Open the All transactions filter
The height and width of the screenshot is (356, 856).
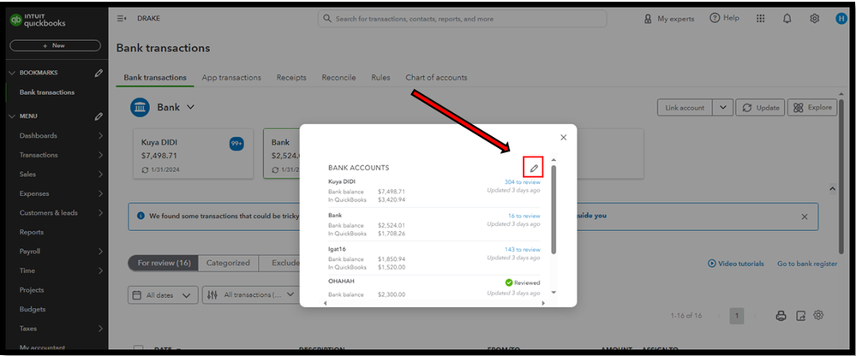click(x=250, y=295)
